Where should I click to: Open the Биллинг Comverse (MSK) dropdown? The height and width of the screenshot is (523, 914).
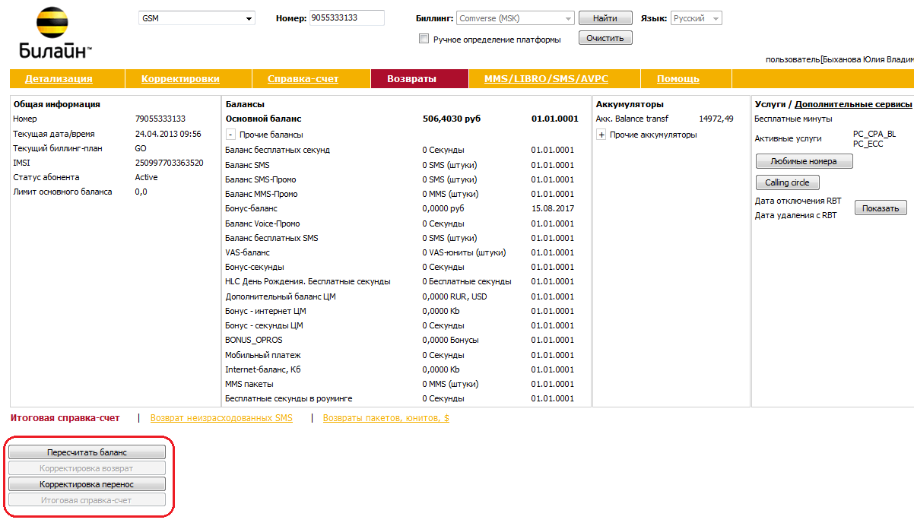(516, 18)
